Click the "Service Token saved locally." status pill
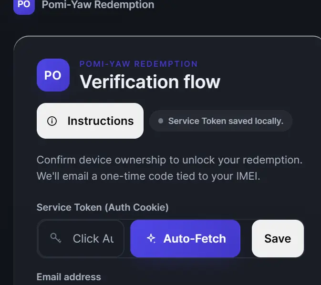This screenshot has height=285, width=321. (x=221, y=121)
